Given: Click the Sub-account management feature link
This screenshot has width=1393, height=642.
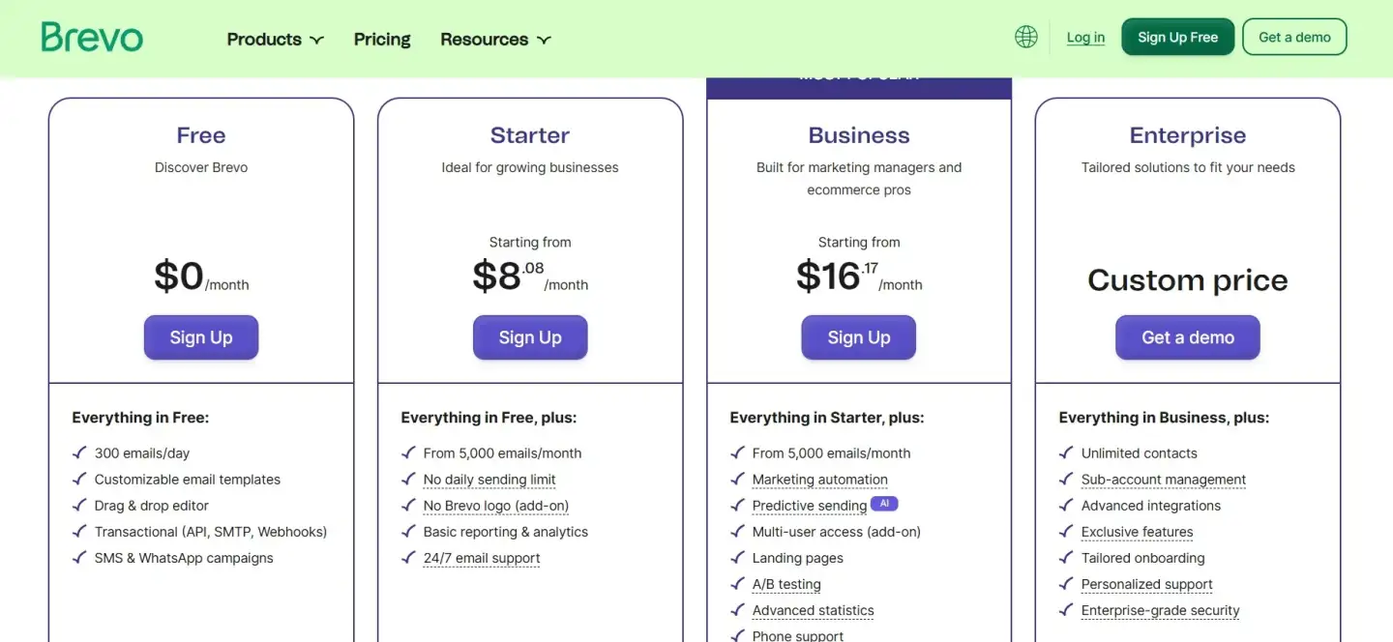Looking at the screenshot, I should 1164,480.
